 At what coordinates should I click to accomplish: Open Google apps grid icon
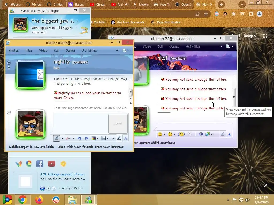(x=265, y=36)
